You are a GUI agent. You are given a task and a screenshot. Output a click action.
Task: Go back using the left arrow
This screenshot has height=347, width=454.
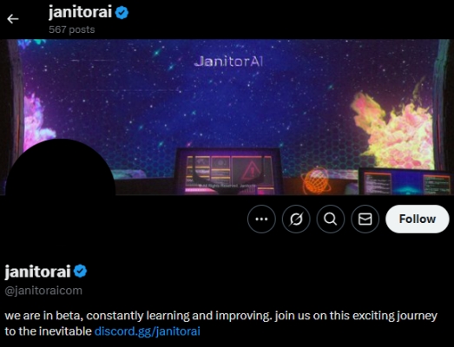[x=13, y=19]
